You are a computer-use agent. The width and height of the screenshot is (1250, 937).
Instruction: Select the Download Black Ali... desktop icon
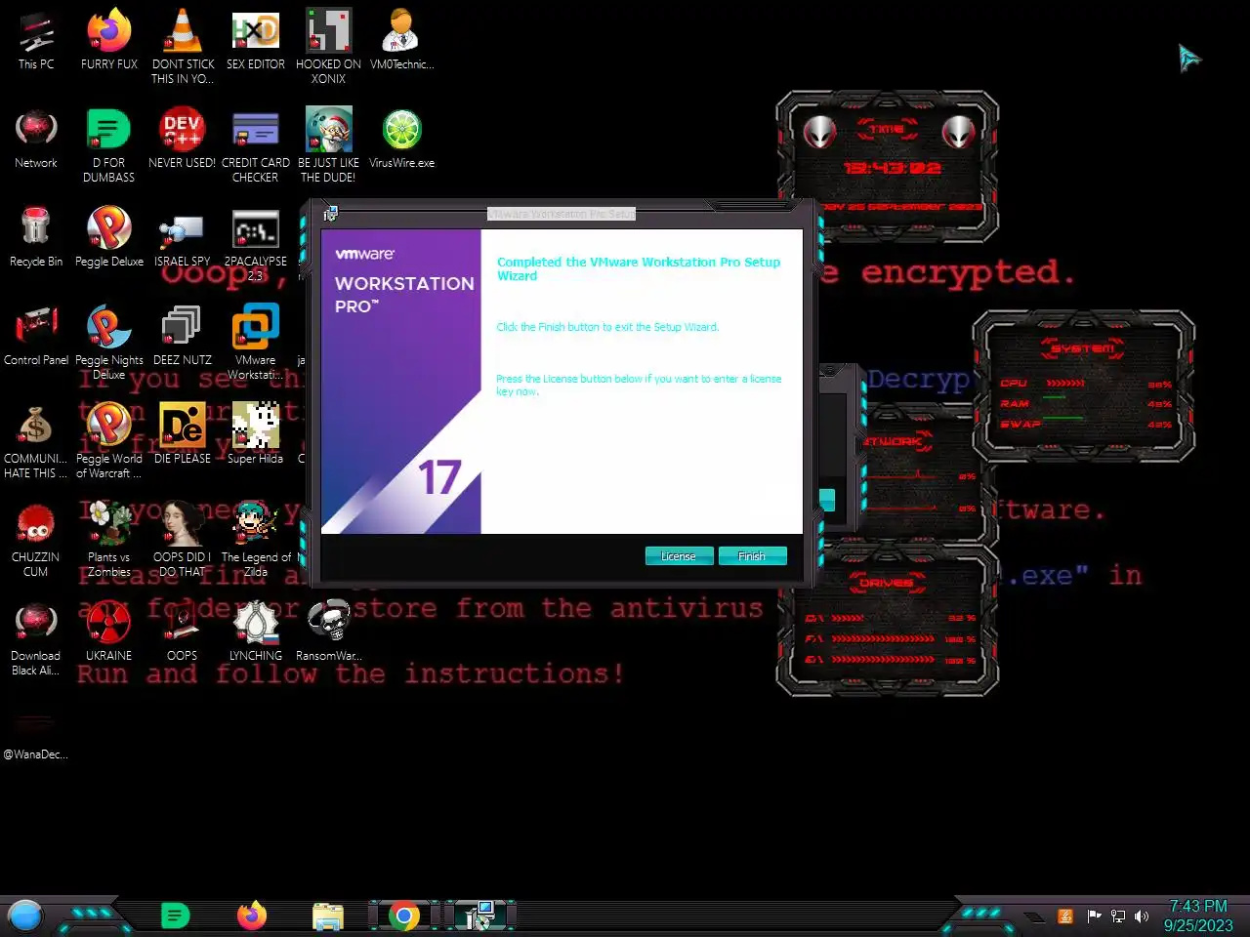pos(36,637)
